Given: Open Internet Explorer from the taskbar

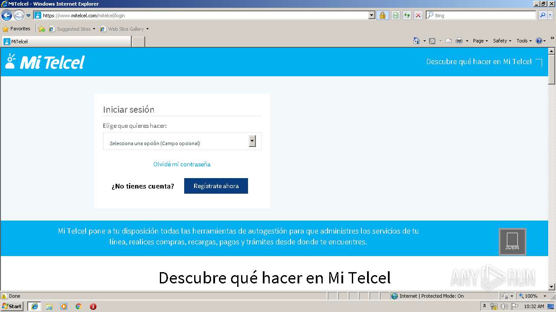Looking at the screenshot, I should [34, 306].
